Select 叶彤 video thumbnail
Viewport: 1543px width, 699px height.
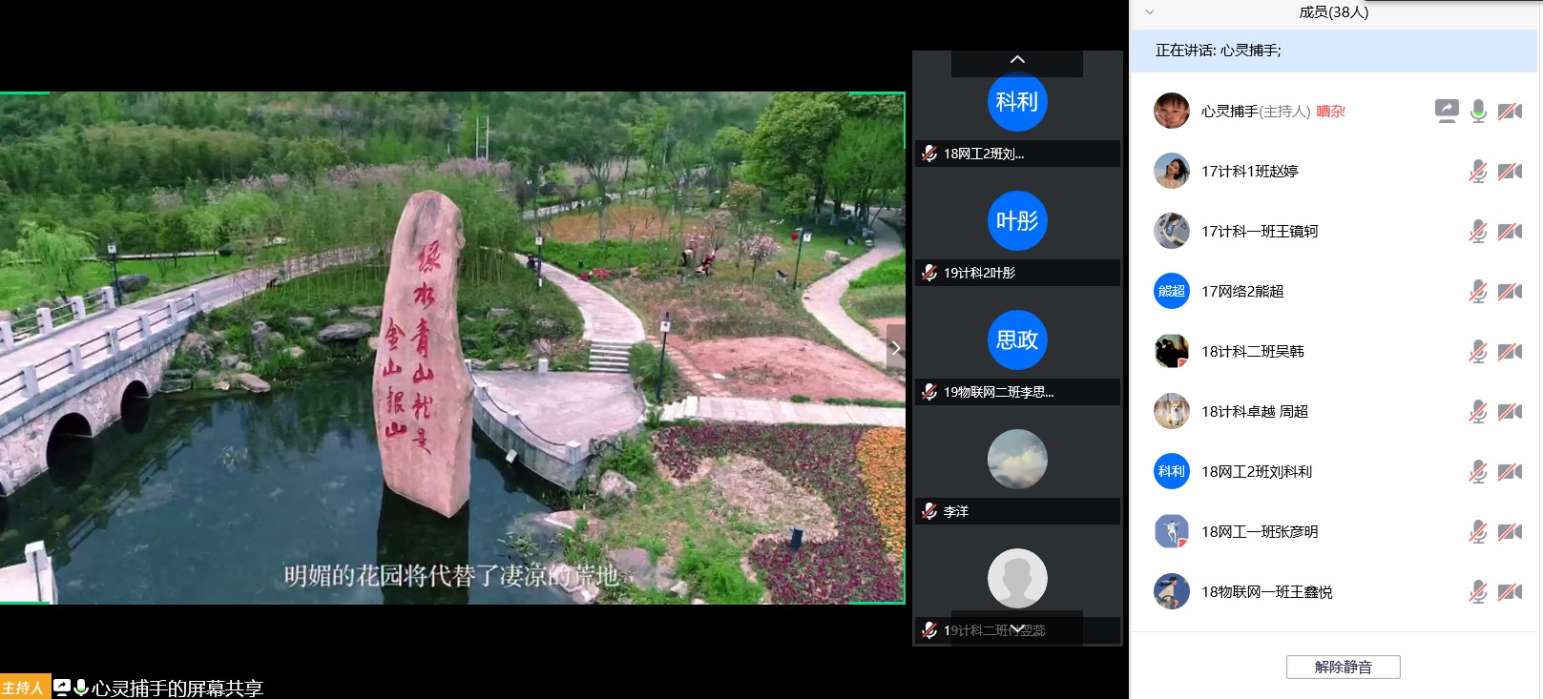point(1017,221)
